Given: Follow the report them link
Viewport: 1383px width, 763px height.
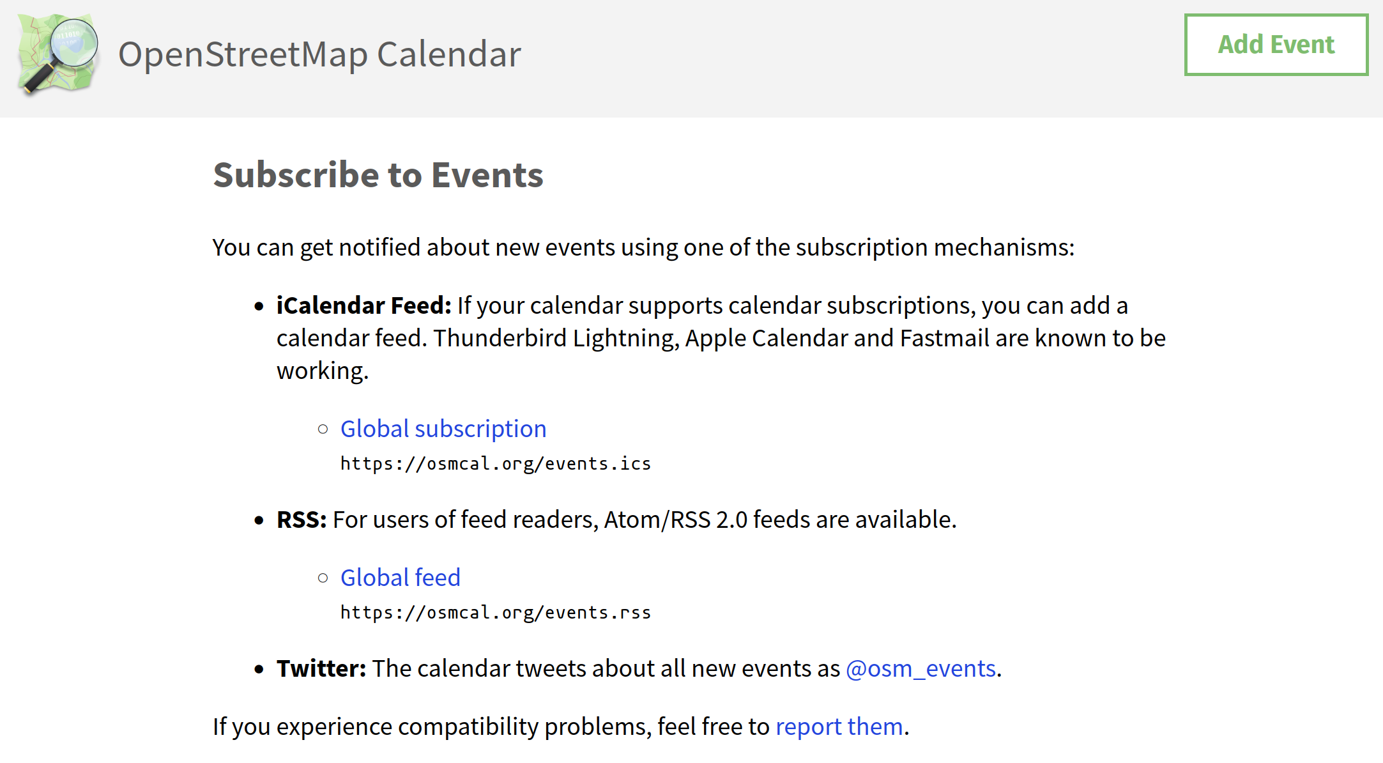Looking at the screenshot, I should (839, 727).
